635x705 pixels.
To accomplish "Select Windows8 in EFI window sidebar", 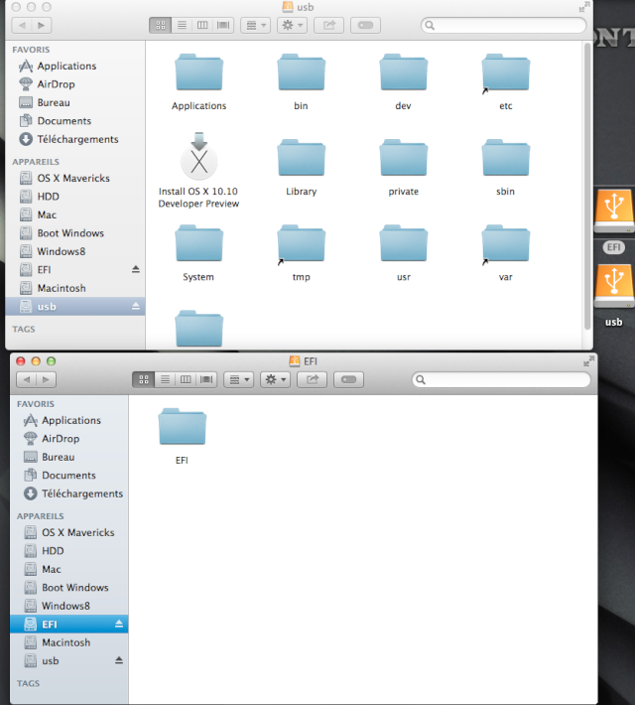I will (69, 606).
